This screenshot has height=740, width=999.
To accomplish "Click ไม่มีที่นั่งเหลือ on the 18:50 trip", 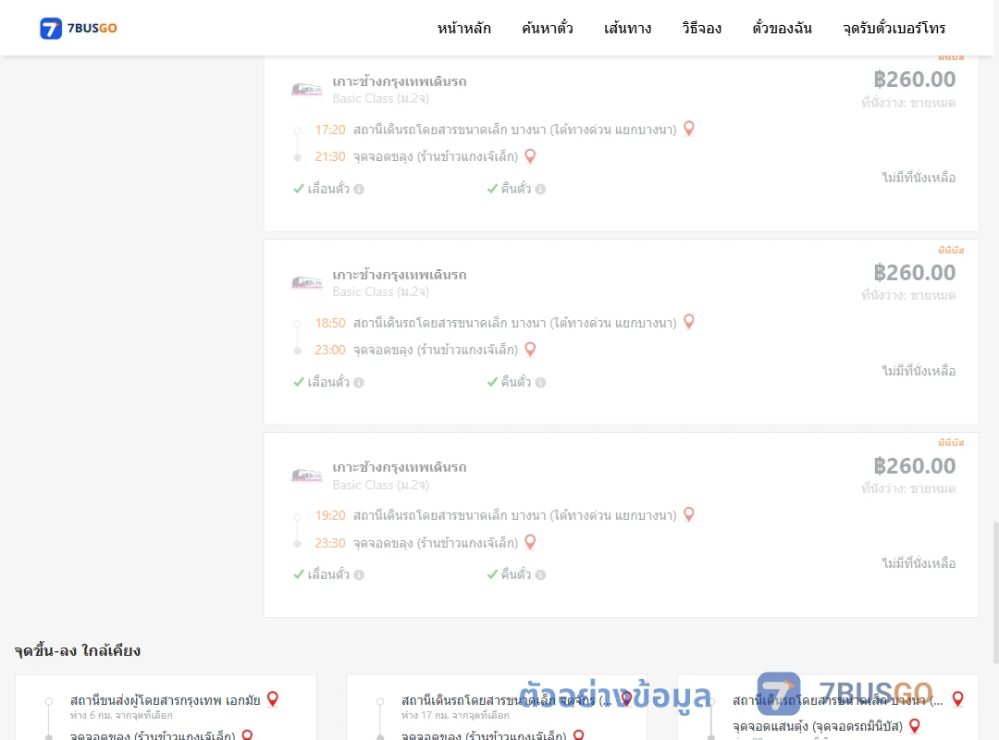I will point(919,371).
